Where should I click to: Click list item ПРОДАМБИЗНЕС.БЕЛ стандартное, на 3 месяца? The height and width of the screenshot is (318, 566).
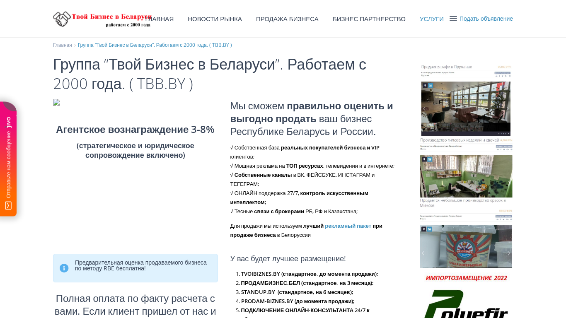point(307,283)
